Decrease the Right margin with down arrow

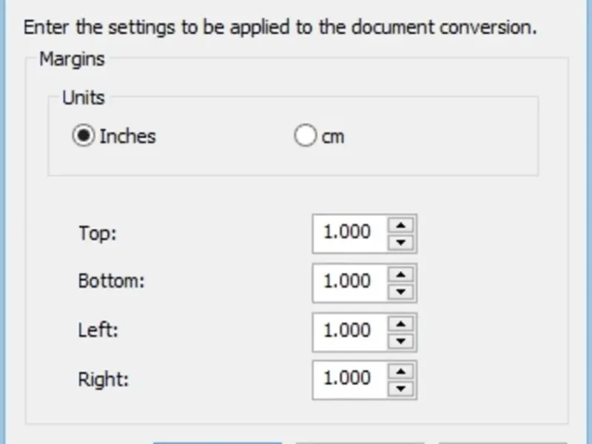click(x=400, y=388)
